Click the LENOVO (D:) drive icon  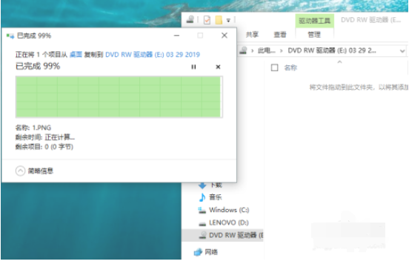coord(202,224)
